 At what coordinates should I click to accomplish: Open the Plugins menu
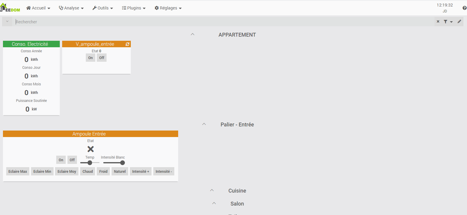134,8
